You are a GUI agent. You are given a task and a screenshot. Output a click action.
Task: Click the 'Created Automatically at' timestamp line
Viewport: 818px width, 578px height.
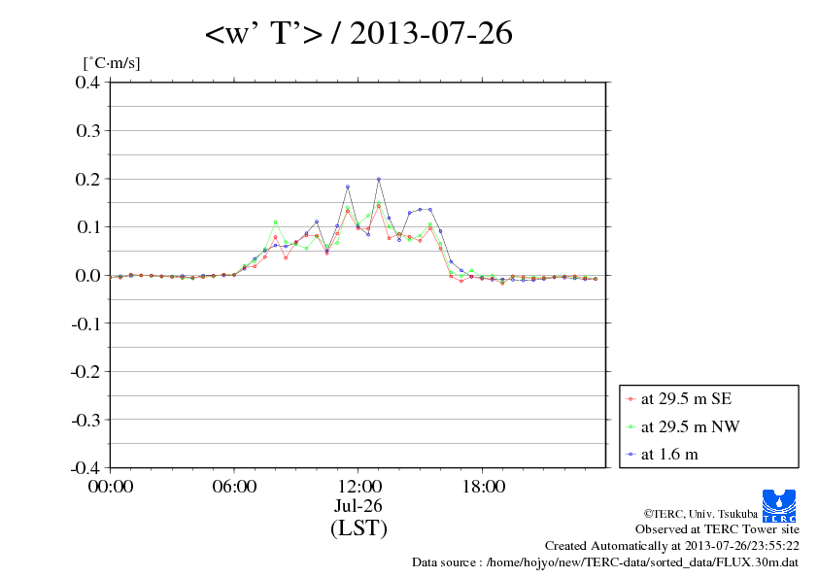pos(672,546)
